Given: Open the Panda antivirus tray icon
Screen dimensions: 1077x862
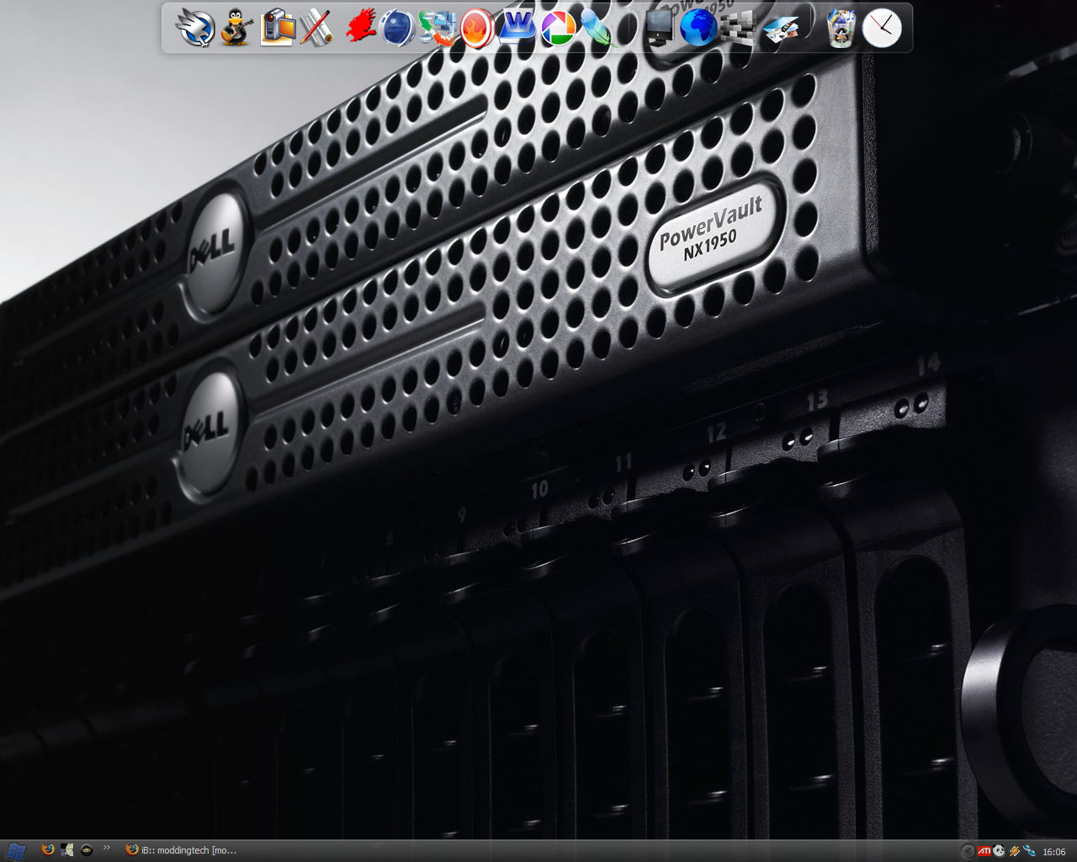Looking at the screenshot, I should coord(999,851).
